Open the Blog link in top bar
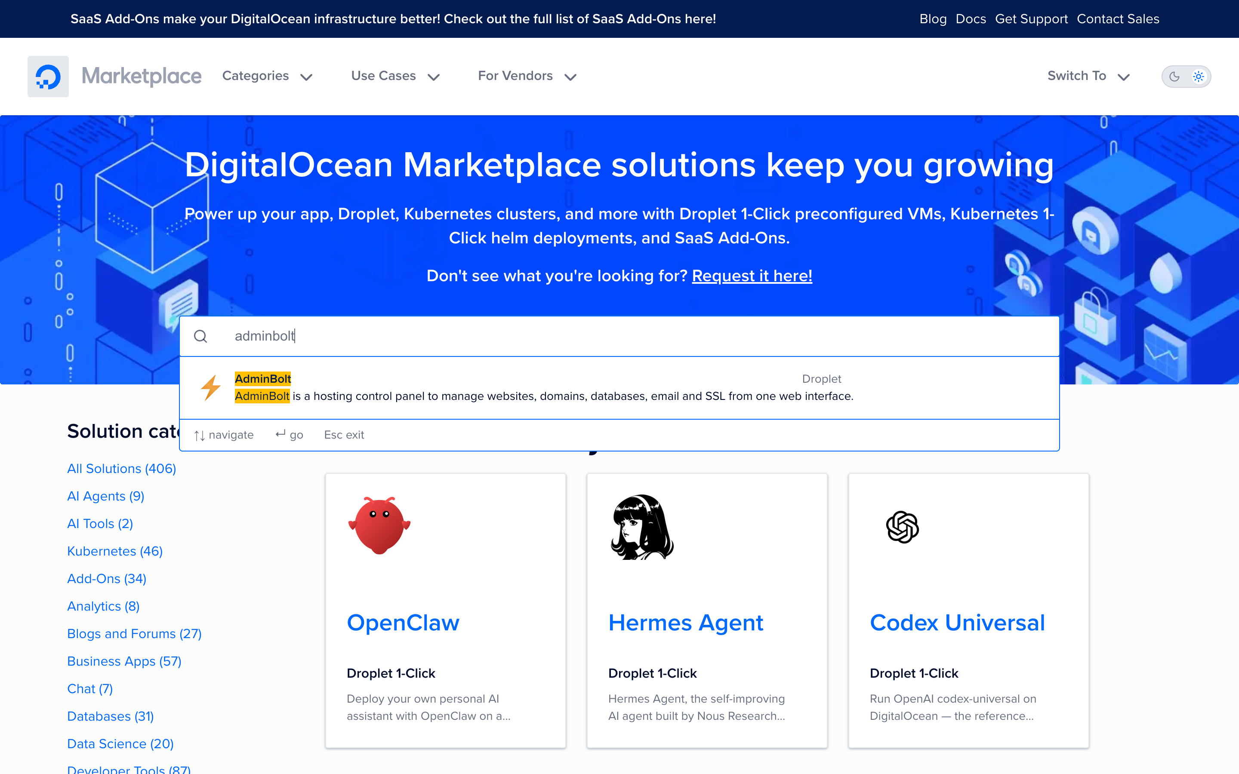This screenshot has height=774, width=1239. pos(933,19)
